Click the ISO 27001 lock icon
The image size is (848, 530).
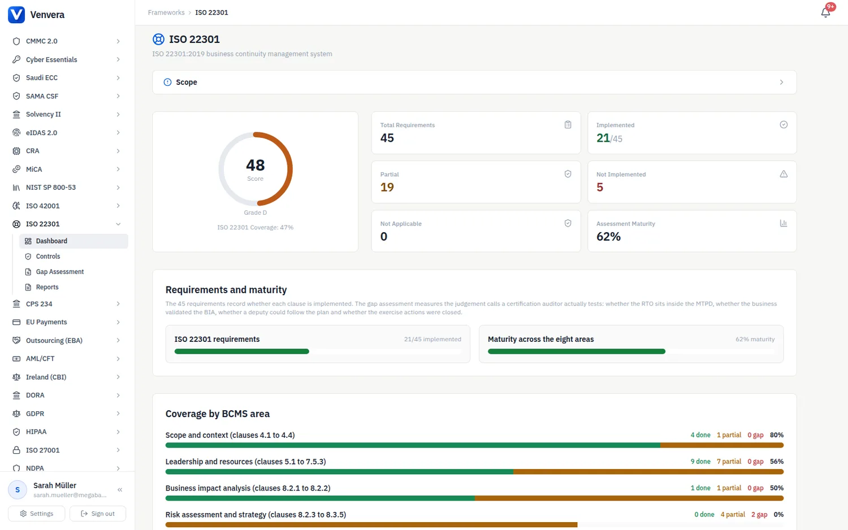pos(16,450)
